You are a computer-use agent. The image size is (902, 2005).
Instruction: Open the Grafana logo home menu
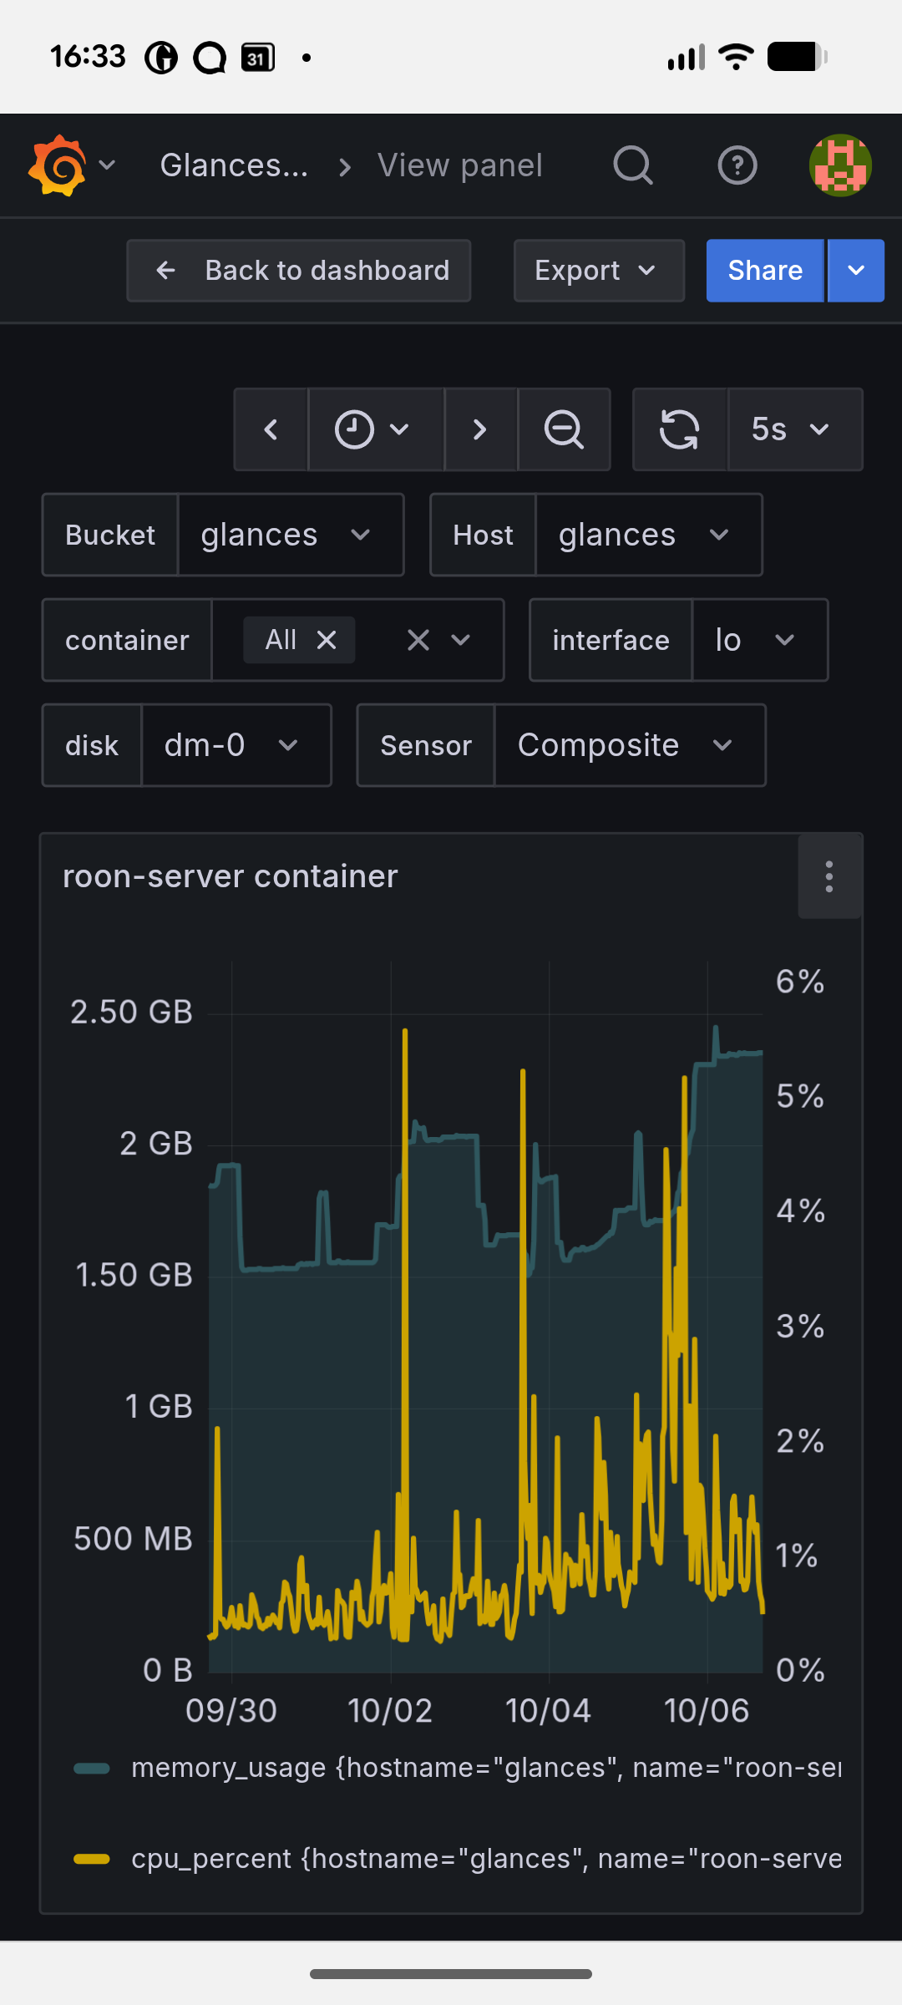click(58, 165)
